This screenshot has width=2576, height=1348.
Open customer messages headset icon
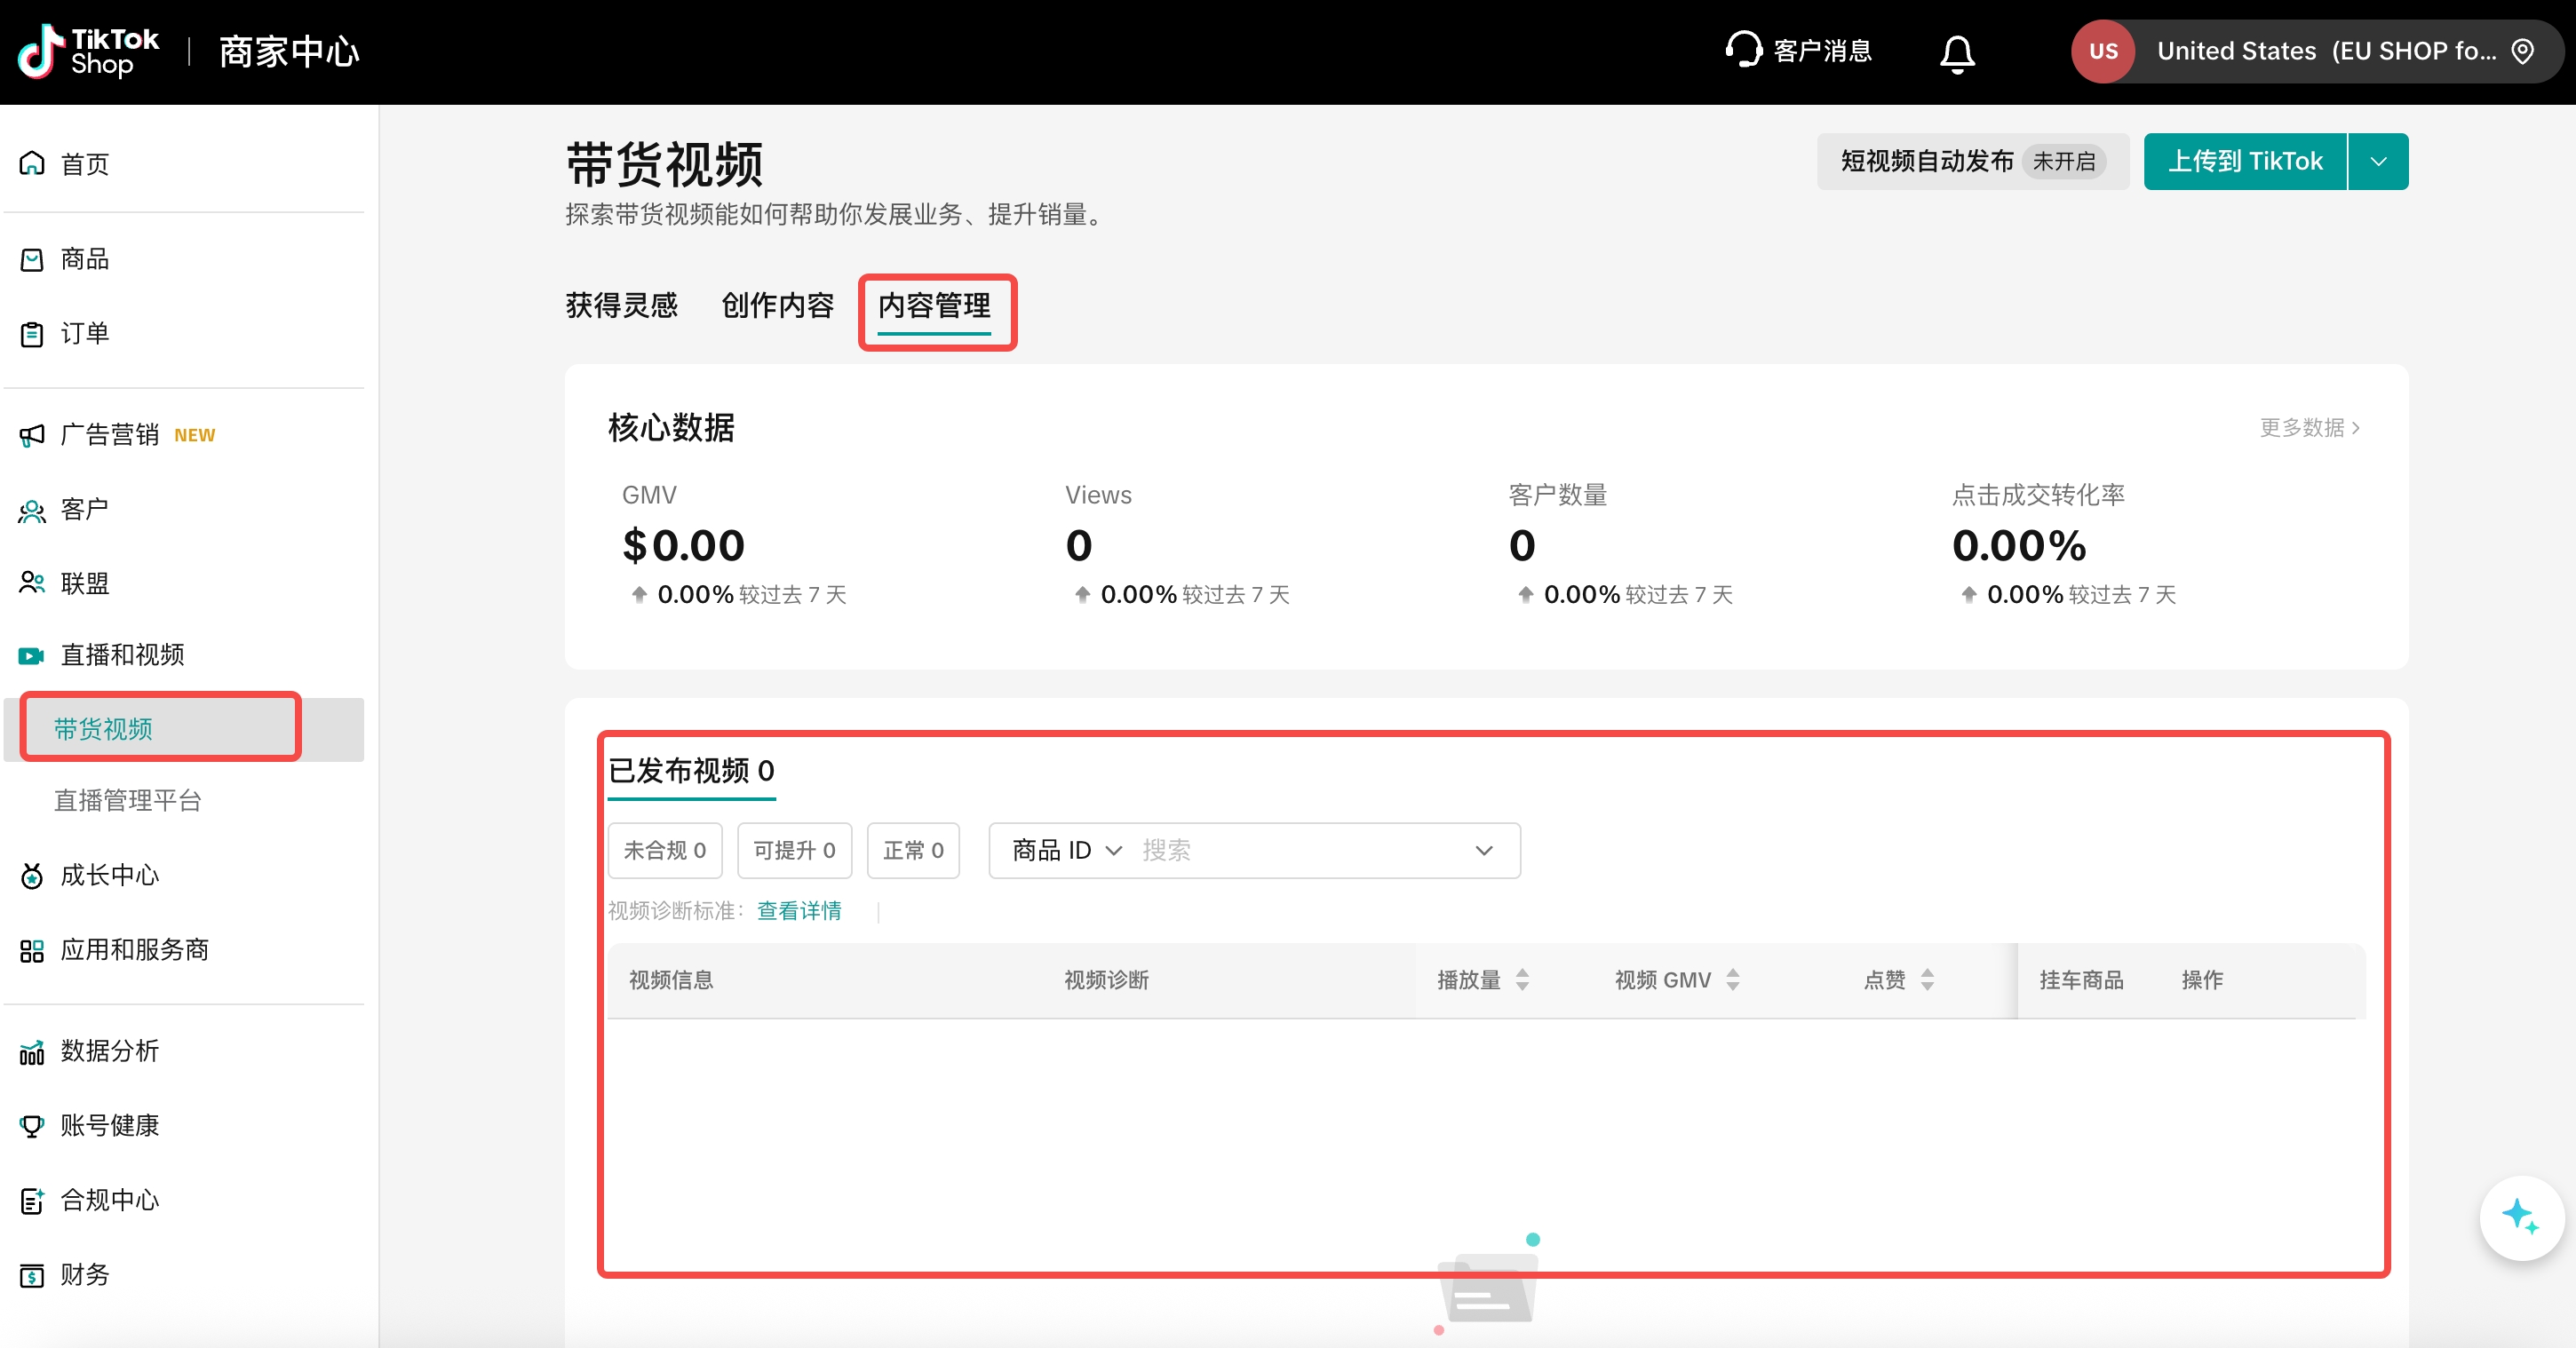coord(1743,50)
